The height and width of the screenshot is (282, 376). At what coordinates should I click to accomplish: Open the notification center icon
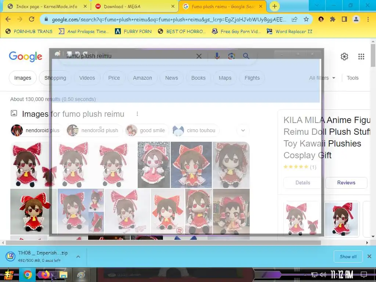(x=364, y=275)
